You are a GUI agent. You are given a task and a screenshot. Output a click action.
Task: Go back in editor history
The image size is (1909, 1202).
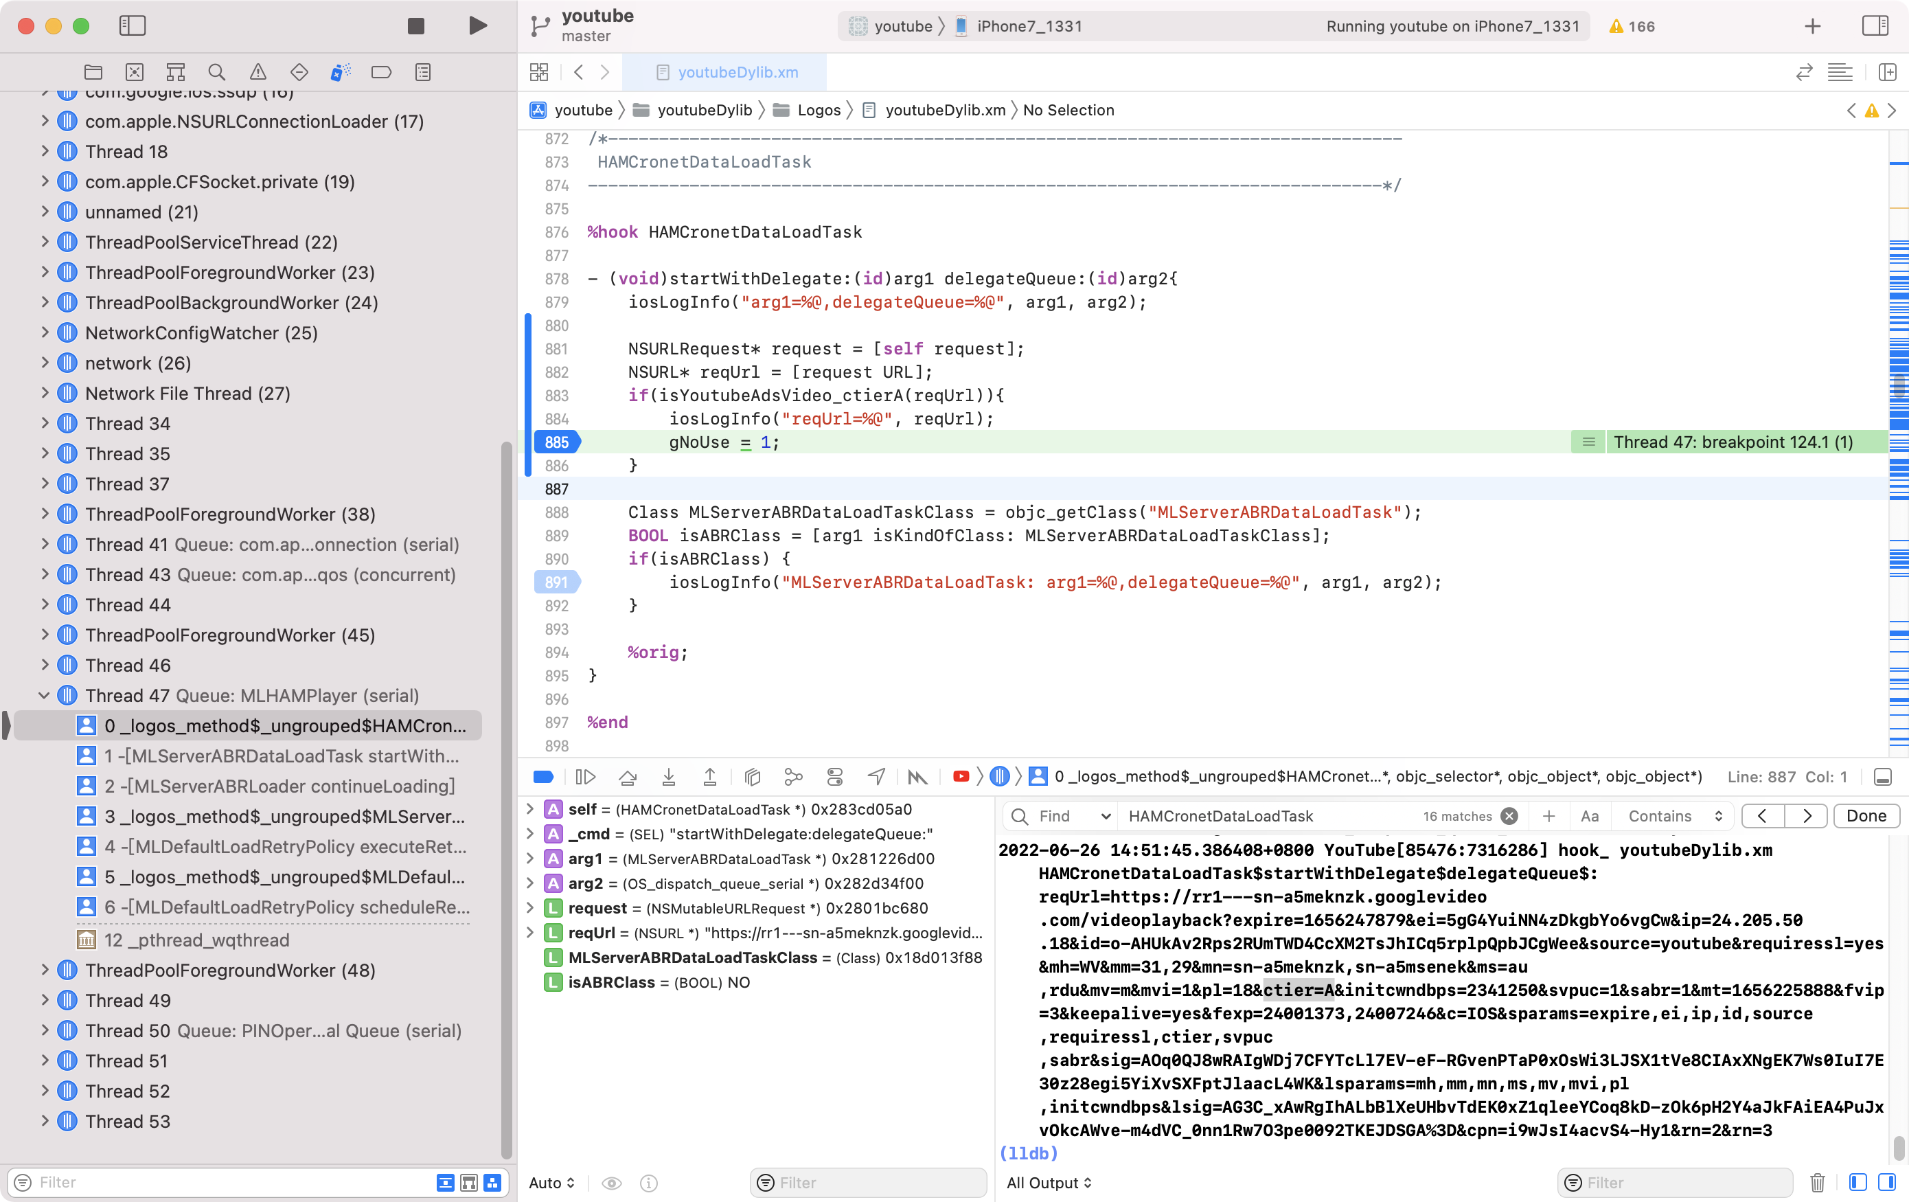coord(579,72)
